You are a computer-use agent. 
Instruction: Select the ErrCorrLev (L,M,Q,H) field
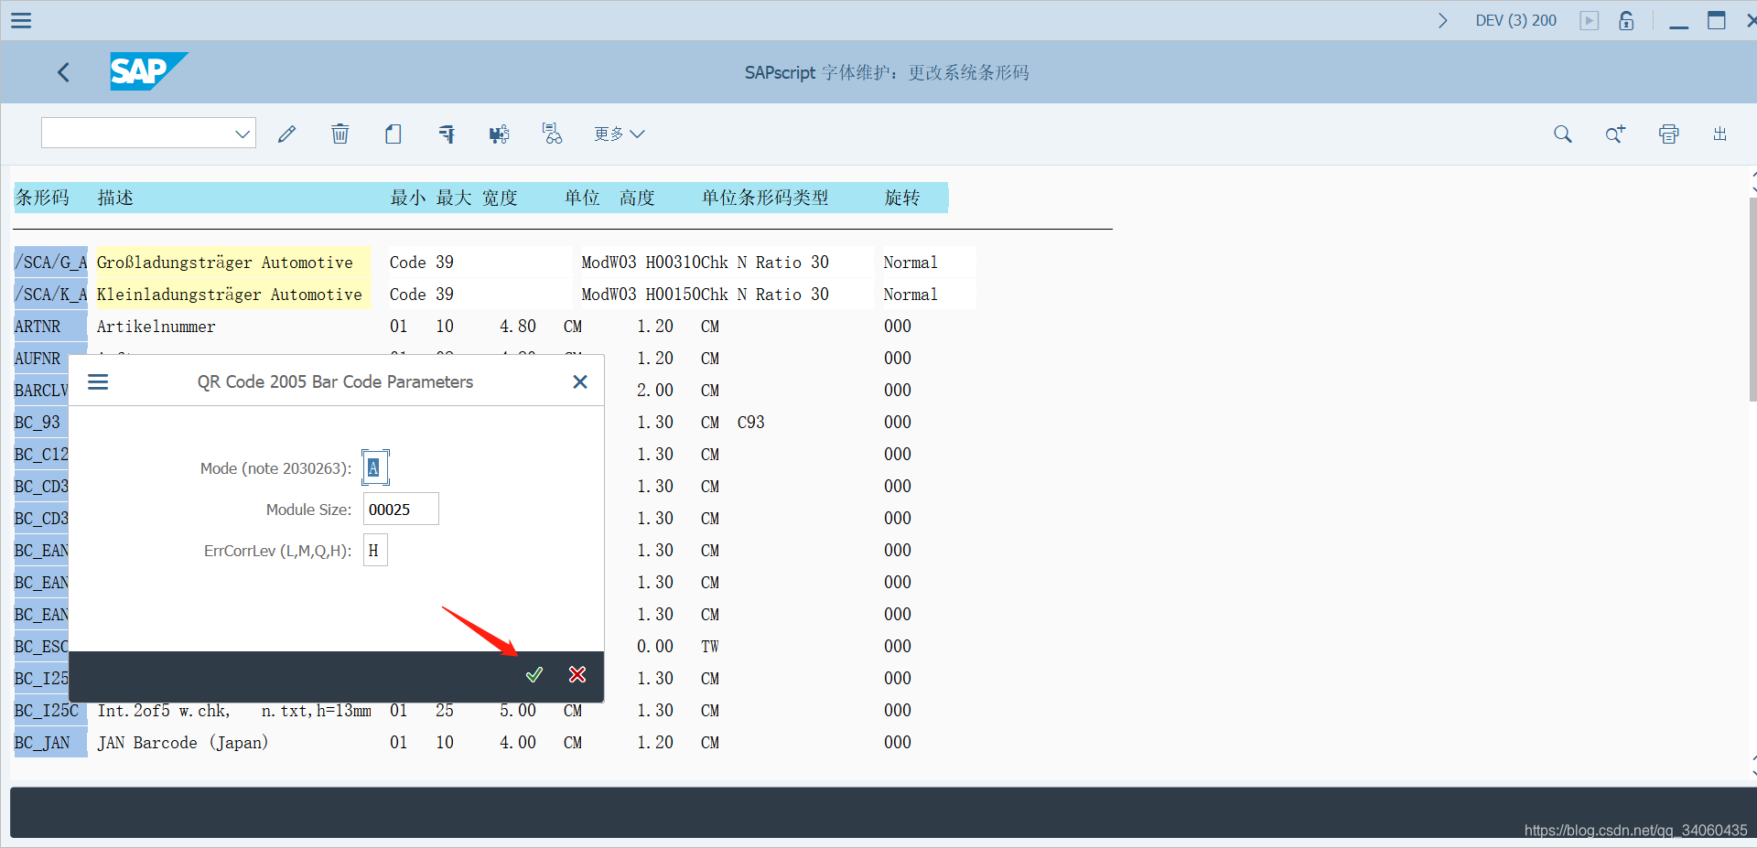pos(375,551)
